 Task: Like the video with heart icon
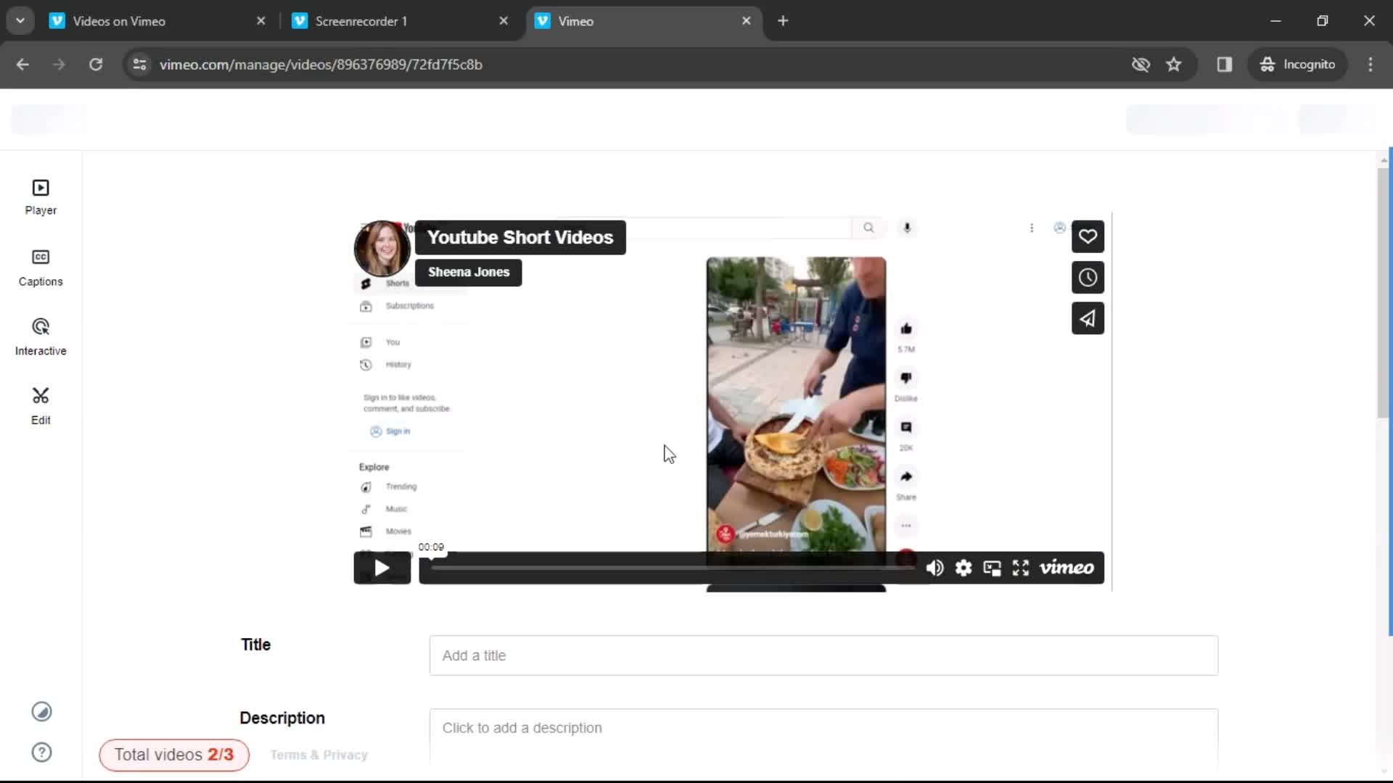pyautogui.click(x=1088, y=236)
